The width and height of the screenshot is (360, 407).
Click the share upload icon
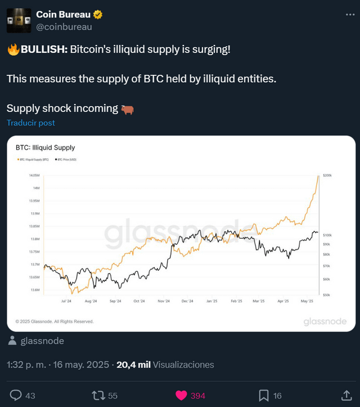[x=346, y=395]
